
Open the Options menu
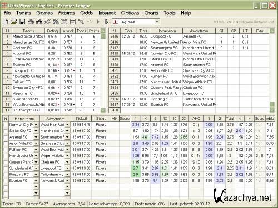130,13
